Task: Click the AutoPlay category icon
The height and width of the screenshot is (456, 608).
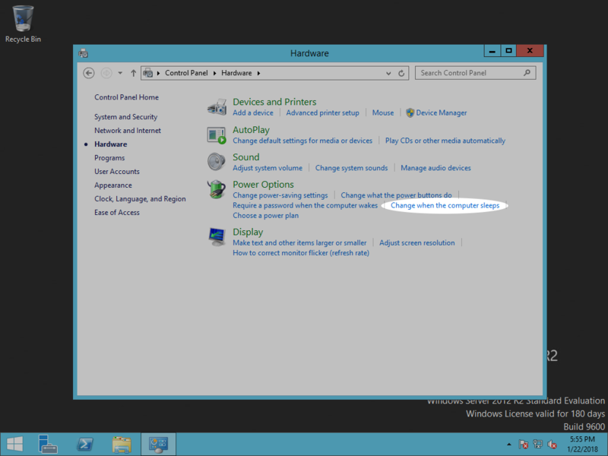Action: 217,135
